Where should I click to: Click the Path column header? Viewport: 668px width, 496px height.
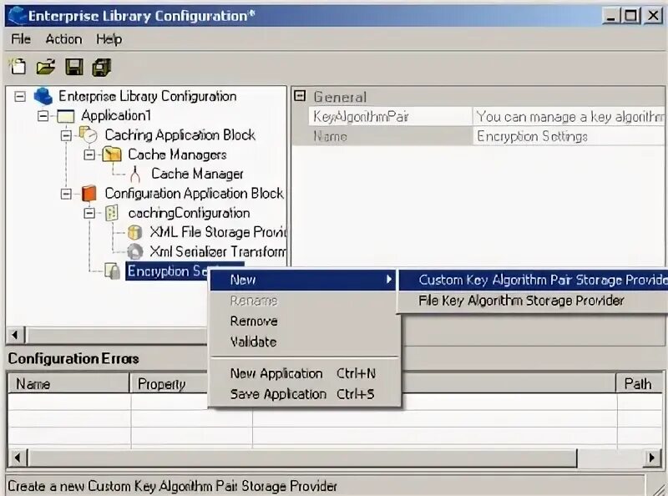pos(640,383)
